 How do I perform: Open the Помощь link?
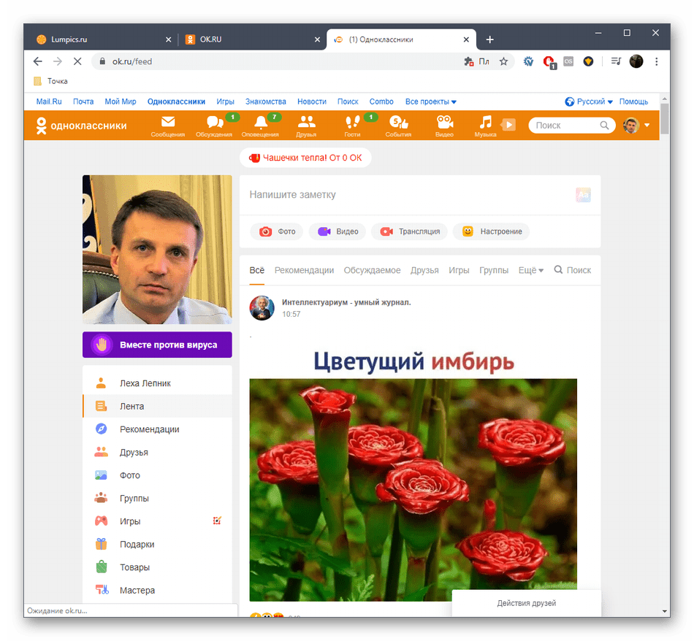coord(633,101)
